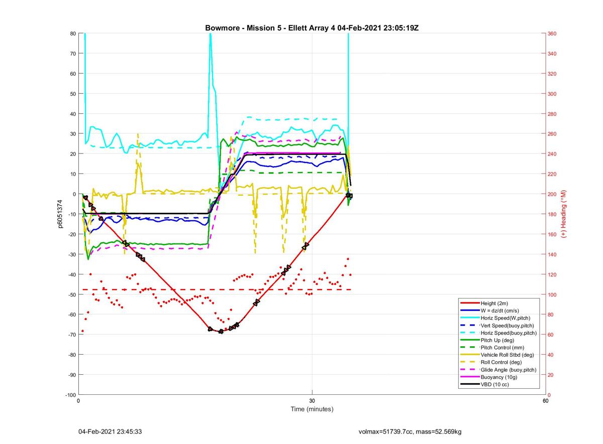Click the heading axis tick label '260'
Image resolution: width=603 pixels, height=444 pixels.
(552, 134)
